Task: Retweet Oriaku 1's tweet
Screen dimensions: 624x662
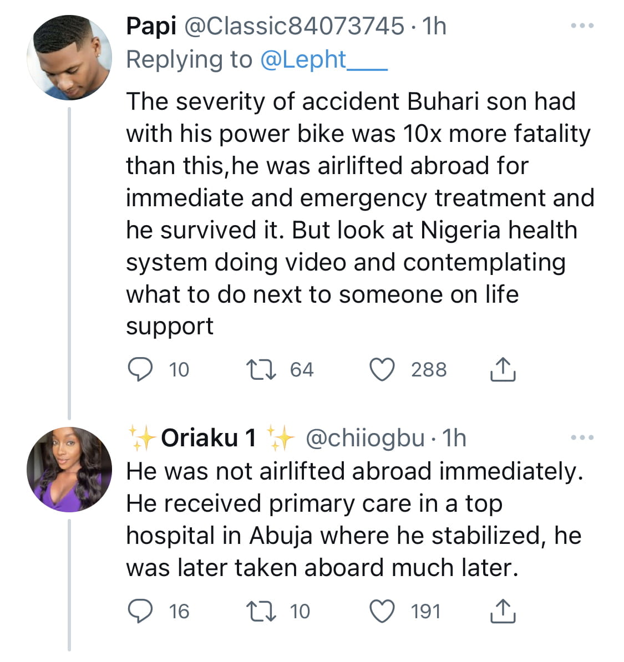Action: tap(261, 612)
